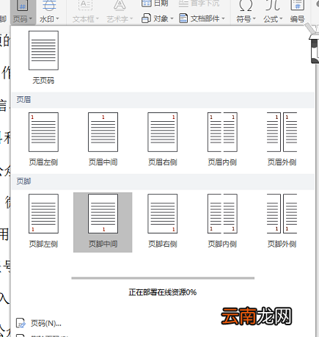Click the 页眉 section header label

(x=23, y=100)
